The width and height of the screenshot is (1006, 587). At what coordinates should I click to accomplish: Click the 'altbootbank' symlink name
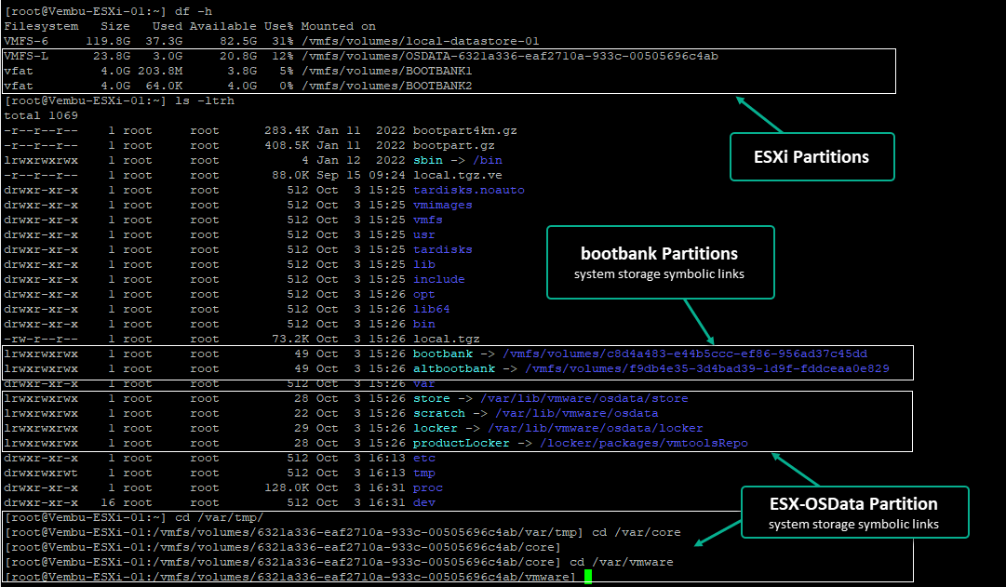454,368
